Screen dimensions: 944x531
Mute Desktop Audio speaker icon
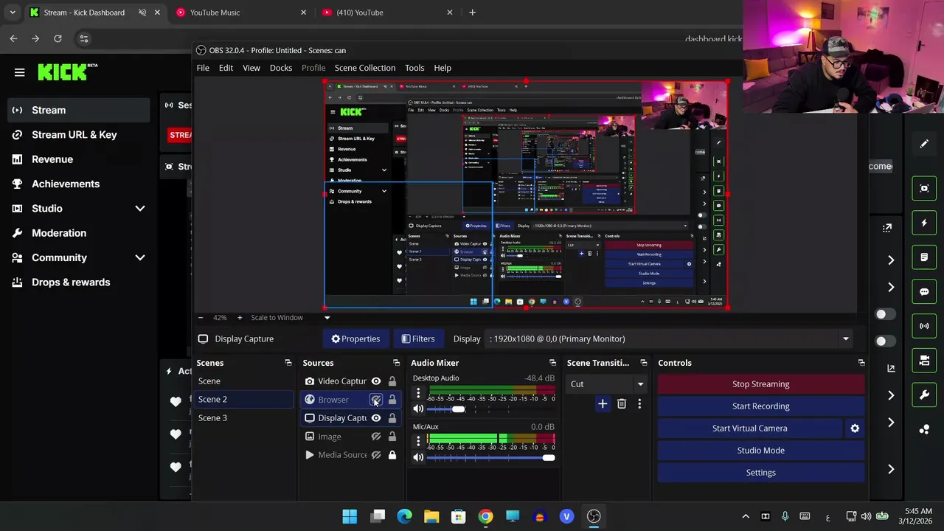click(x=418, y=409)
